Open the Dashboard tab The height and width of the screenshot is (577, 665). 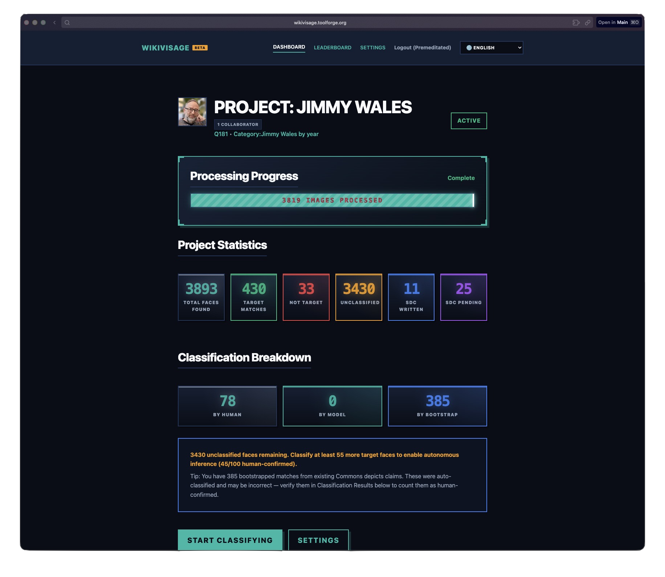pyautogui.click(x=289, y=47)
